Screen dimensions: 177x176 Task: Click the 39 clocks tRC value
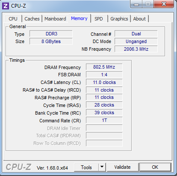click(x=104, y=113)
